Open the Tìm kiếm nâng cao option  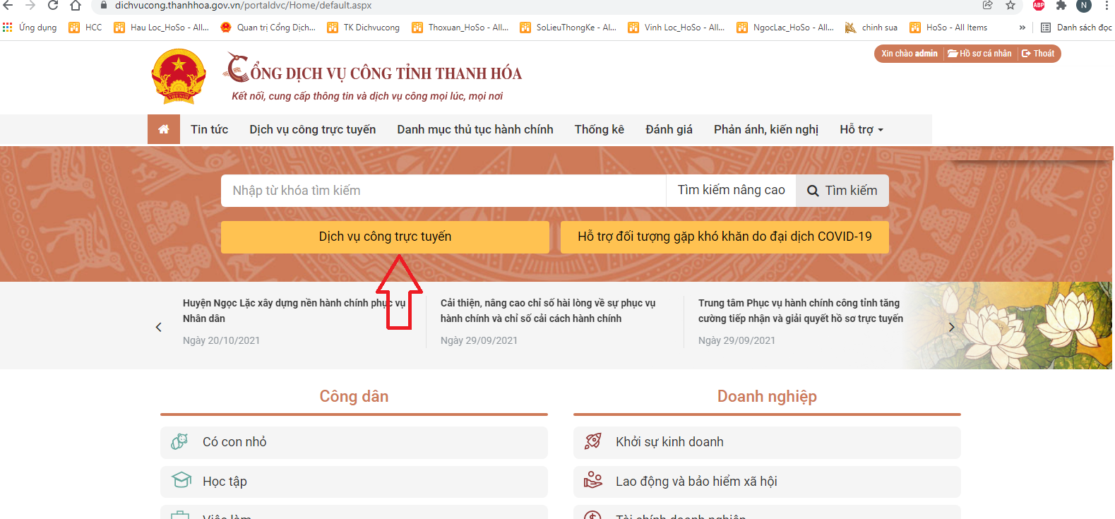[x=731, y=191]
